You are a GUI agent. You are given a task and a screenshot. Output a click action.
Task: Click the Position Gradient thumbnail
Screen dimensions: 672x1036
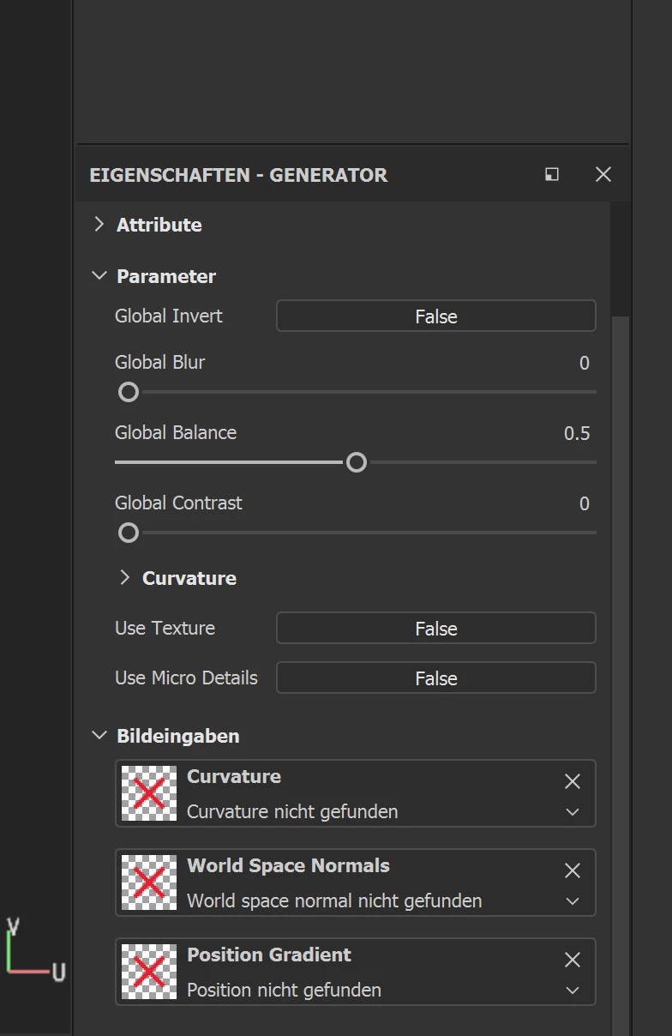pyautogui.click(x=149, y=972)
